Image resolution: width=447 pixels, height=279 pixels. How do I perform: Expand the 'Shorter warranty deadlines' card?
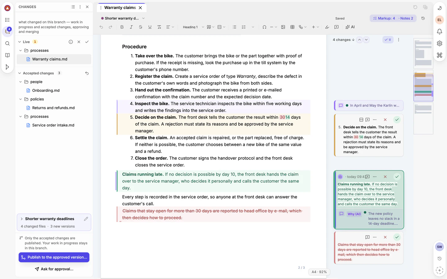coord(22,219)
